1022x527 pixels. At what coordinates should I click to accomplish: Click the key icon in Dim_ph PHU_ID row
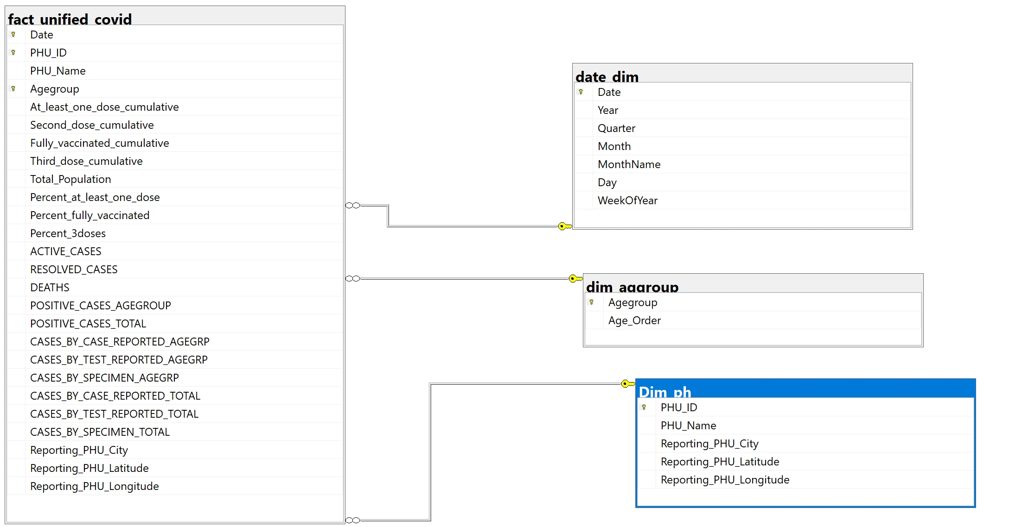click(644, 408)
